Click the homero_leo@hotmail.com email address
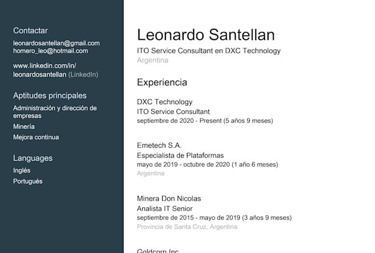 (x=51, y=51)
